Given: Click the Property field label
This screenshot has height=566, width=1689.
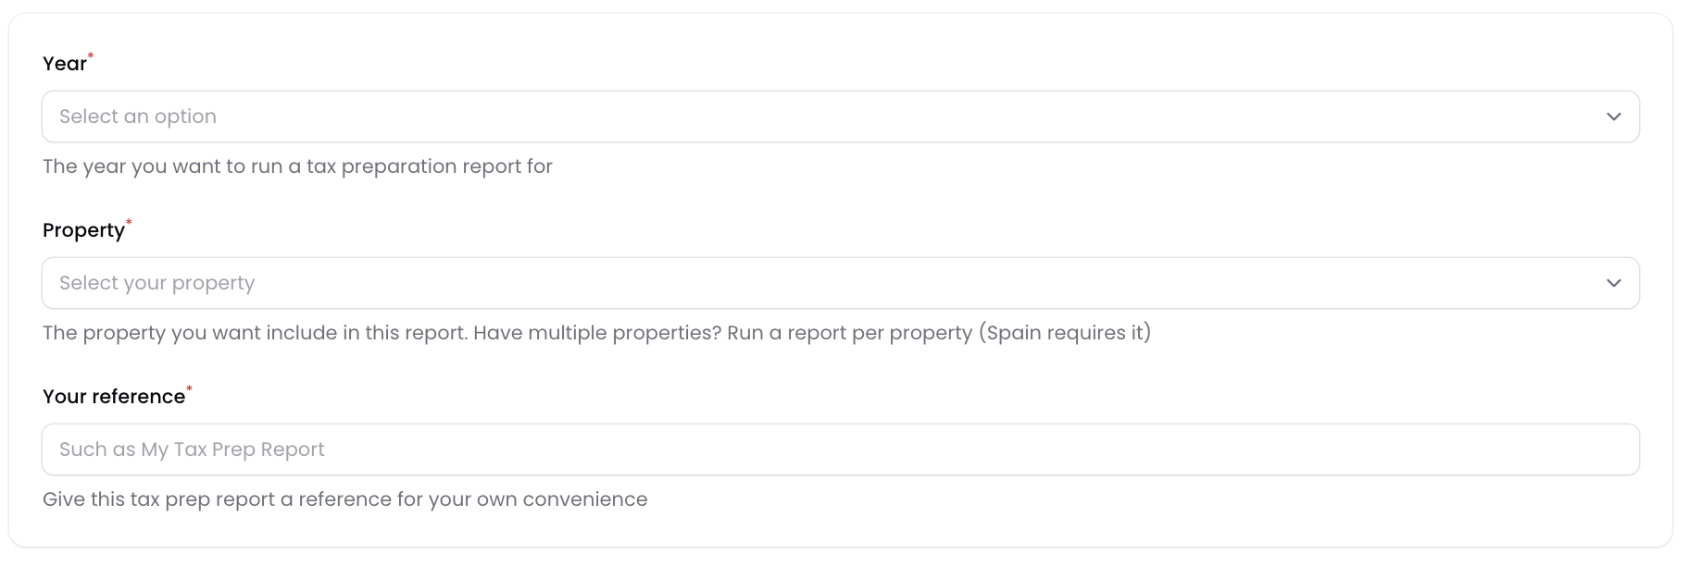Looking at the screenshot, I should 83,230.
